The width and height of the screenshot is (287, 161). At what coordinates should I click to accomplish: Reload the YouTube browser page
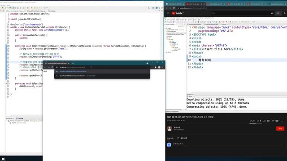pos(174,8)
